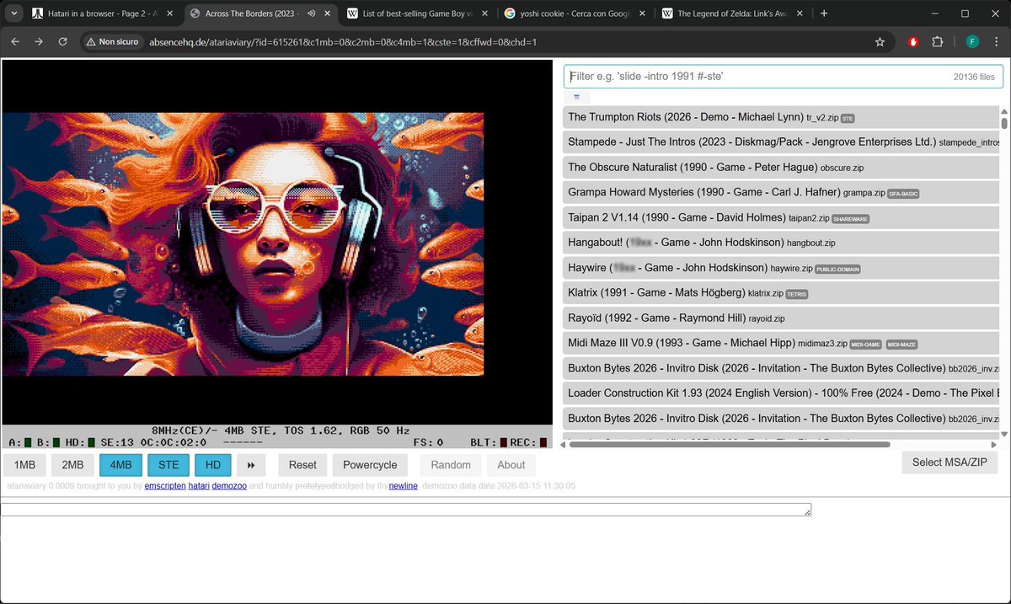Click Select MSA/ZIP button
Screen dimensions: 1011x604
point(949,462)
